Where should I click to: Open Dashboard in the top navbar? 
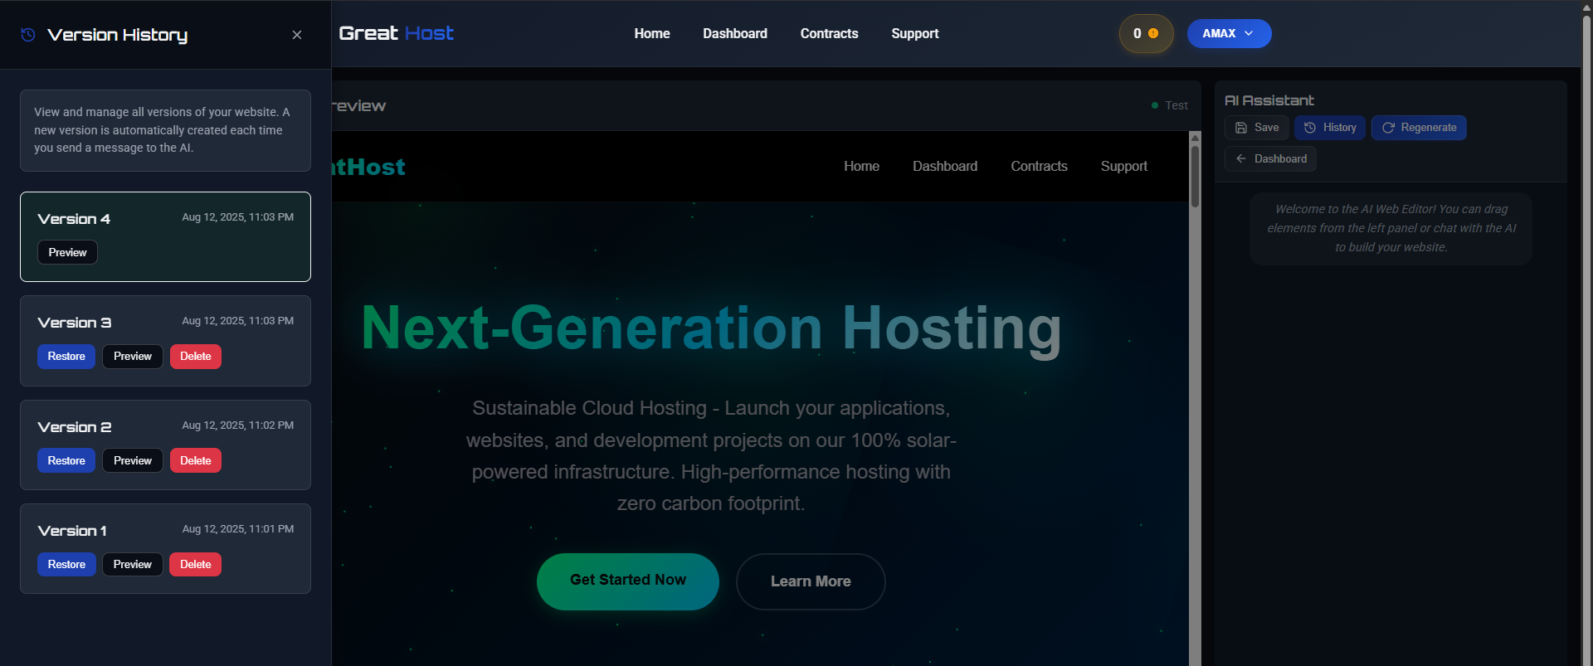735,33
